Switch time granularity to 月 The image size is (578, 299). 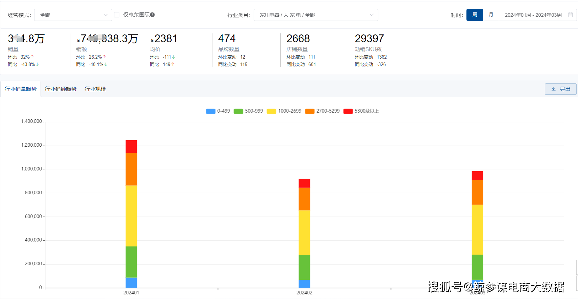point(491,15)
